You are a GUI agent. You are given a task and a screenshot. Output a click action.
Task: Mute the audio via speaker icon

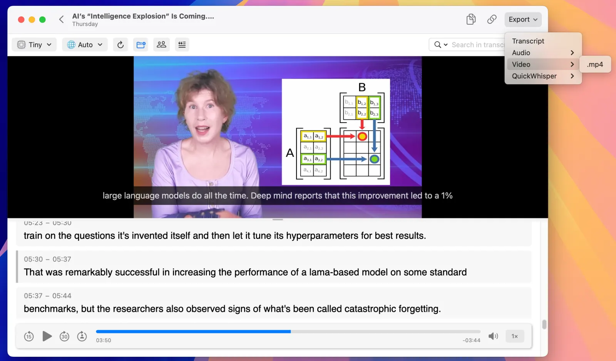(493, 336)
